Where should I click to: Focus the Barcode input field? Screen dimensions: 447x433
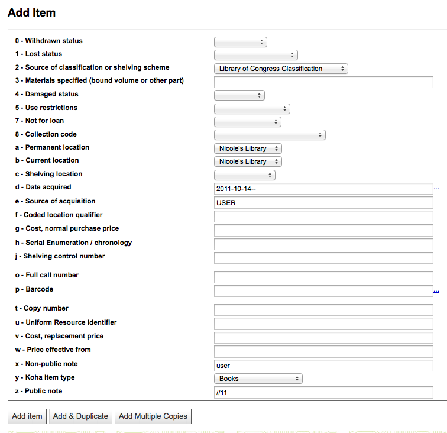[x=323, y=291]
